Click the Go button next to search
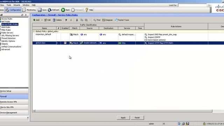Viewport: 224px width, 126px height. [209, 5]
